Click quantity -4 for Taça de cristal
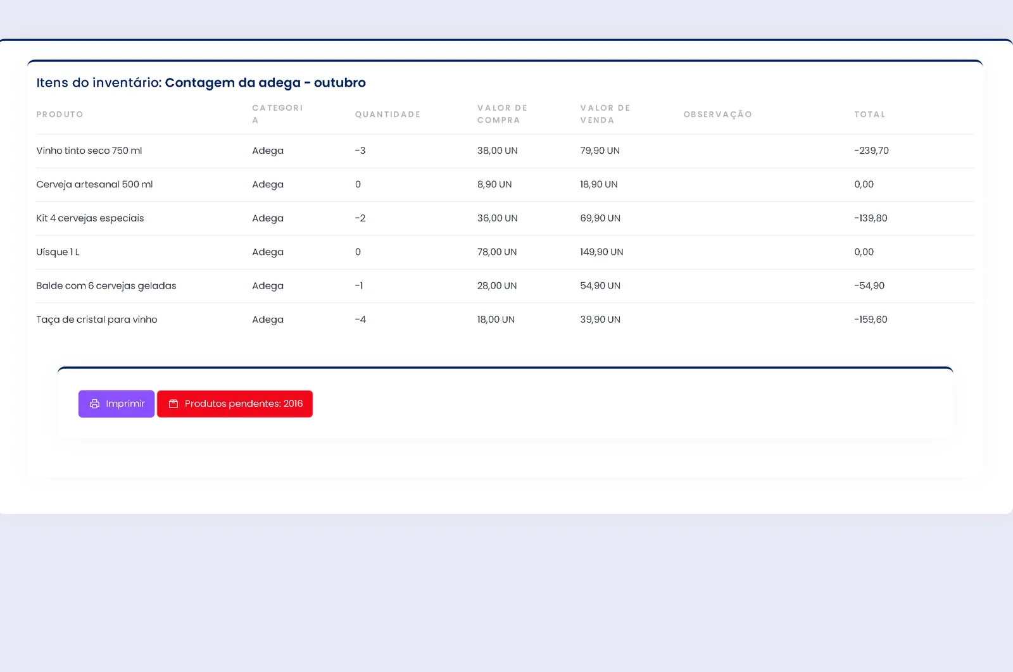The height and width of the screenshot is (672, 1013). point(360,320)
